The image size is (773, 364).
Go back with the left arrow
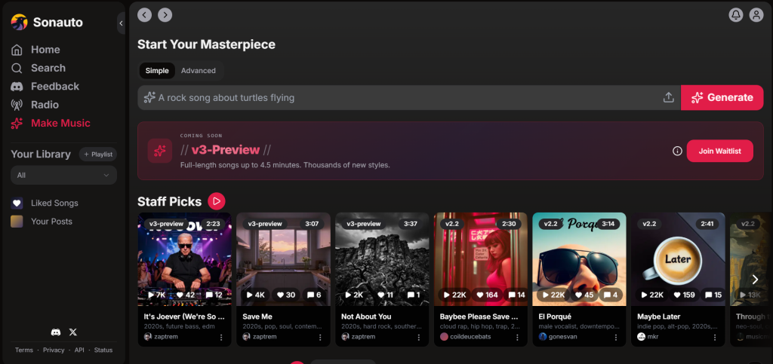(144, 15)
